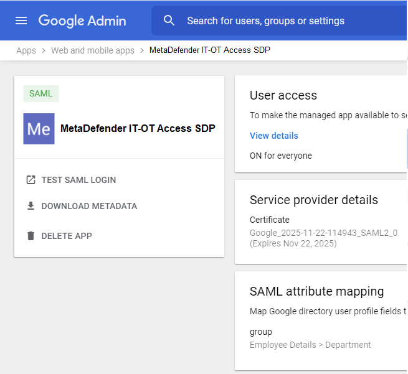Open View details link in User access
Image resolution: width=408 pixels, height=374 pixels.
pyautogui.click(x=274, y=136)
